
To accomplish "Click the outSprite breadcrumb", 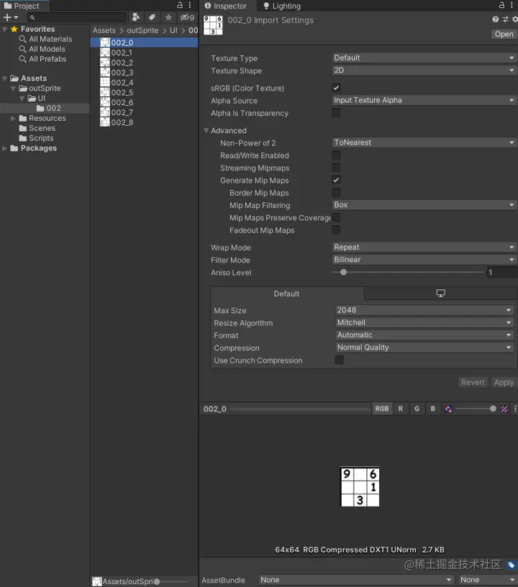I will (142, 30).
